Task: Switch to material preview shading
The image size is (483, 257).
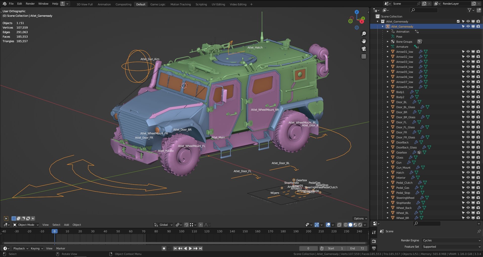Action: [x=355, y=225]
